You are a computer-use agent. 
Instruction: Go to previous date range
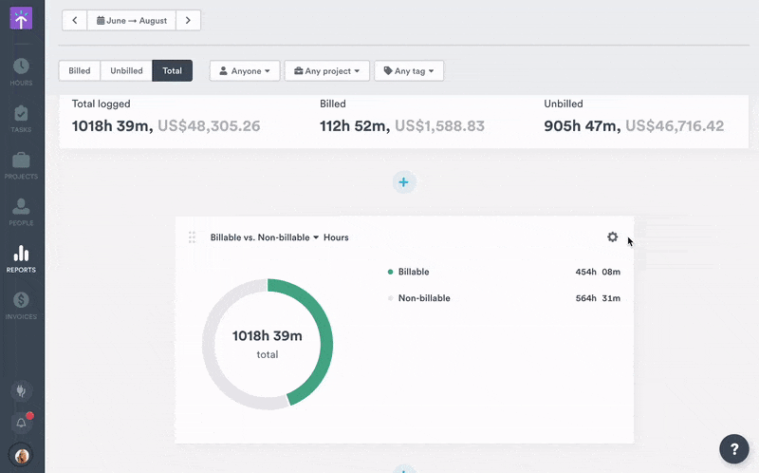pos(74,20)
